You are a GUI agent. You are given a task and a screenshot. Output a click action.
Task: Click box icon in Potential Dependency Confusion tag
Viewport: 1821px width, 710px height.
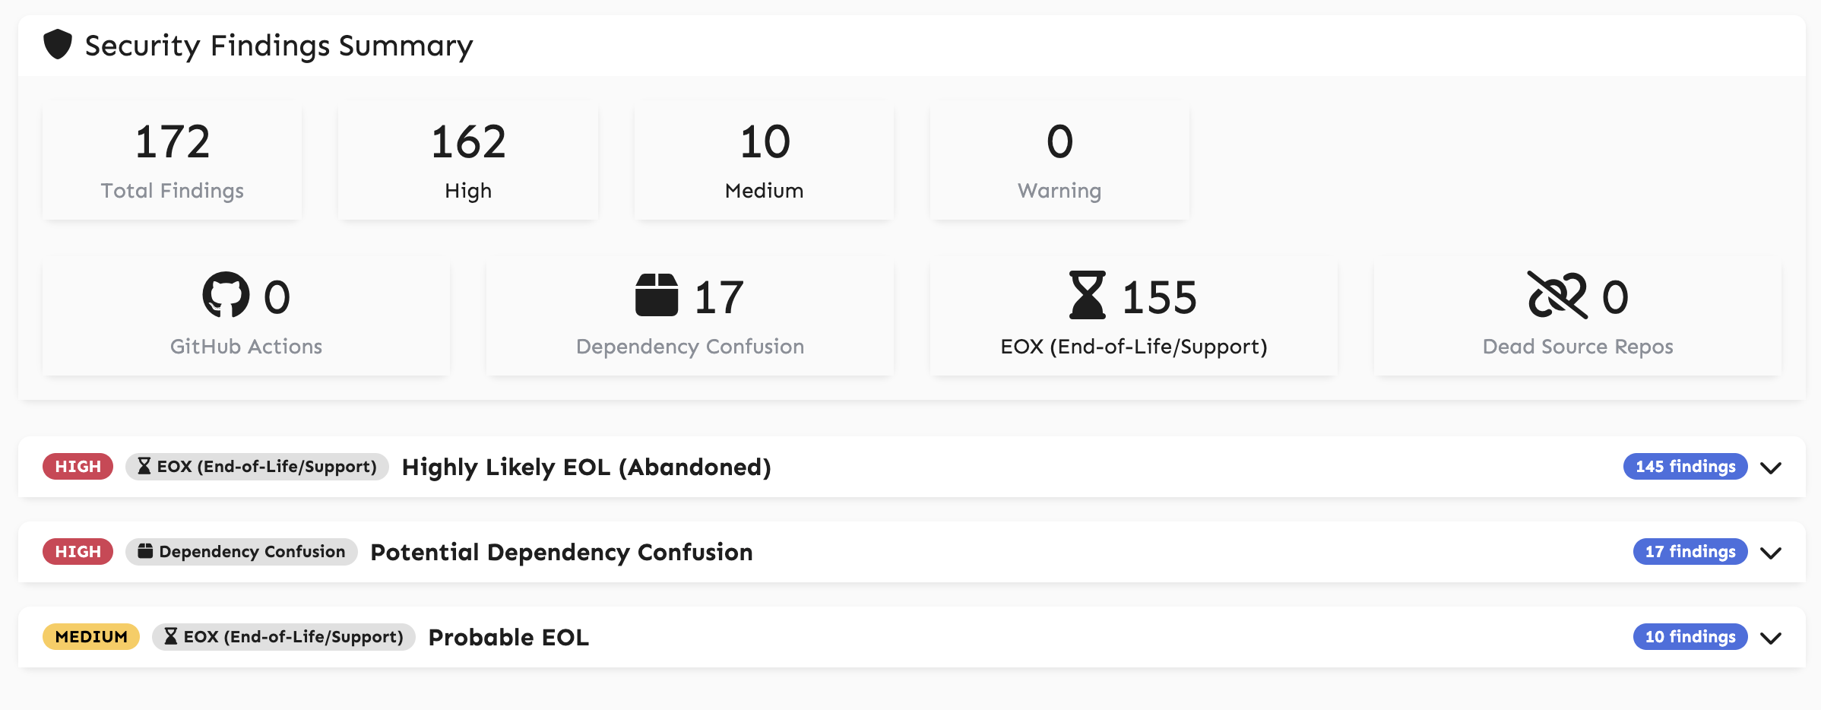coord(145,551)
